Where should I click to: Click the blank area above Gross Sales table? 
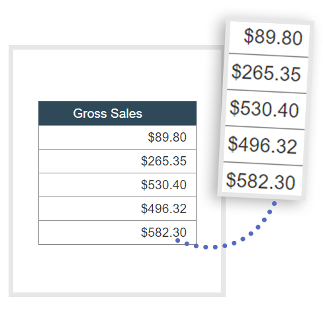click(x=117, y=75)
